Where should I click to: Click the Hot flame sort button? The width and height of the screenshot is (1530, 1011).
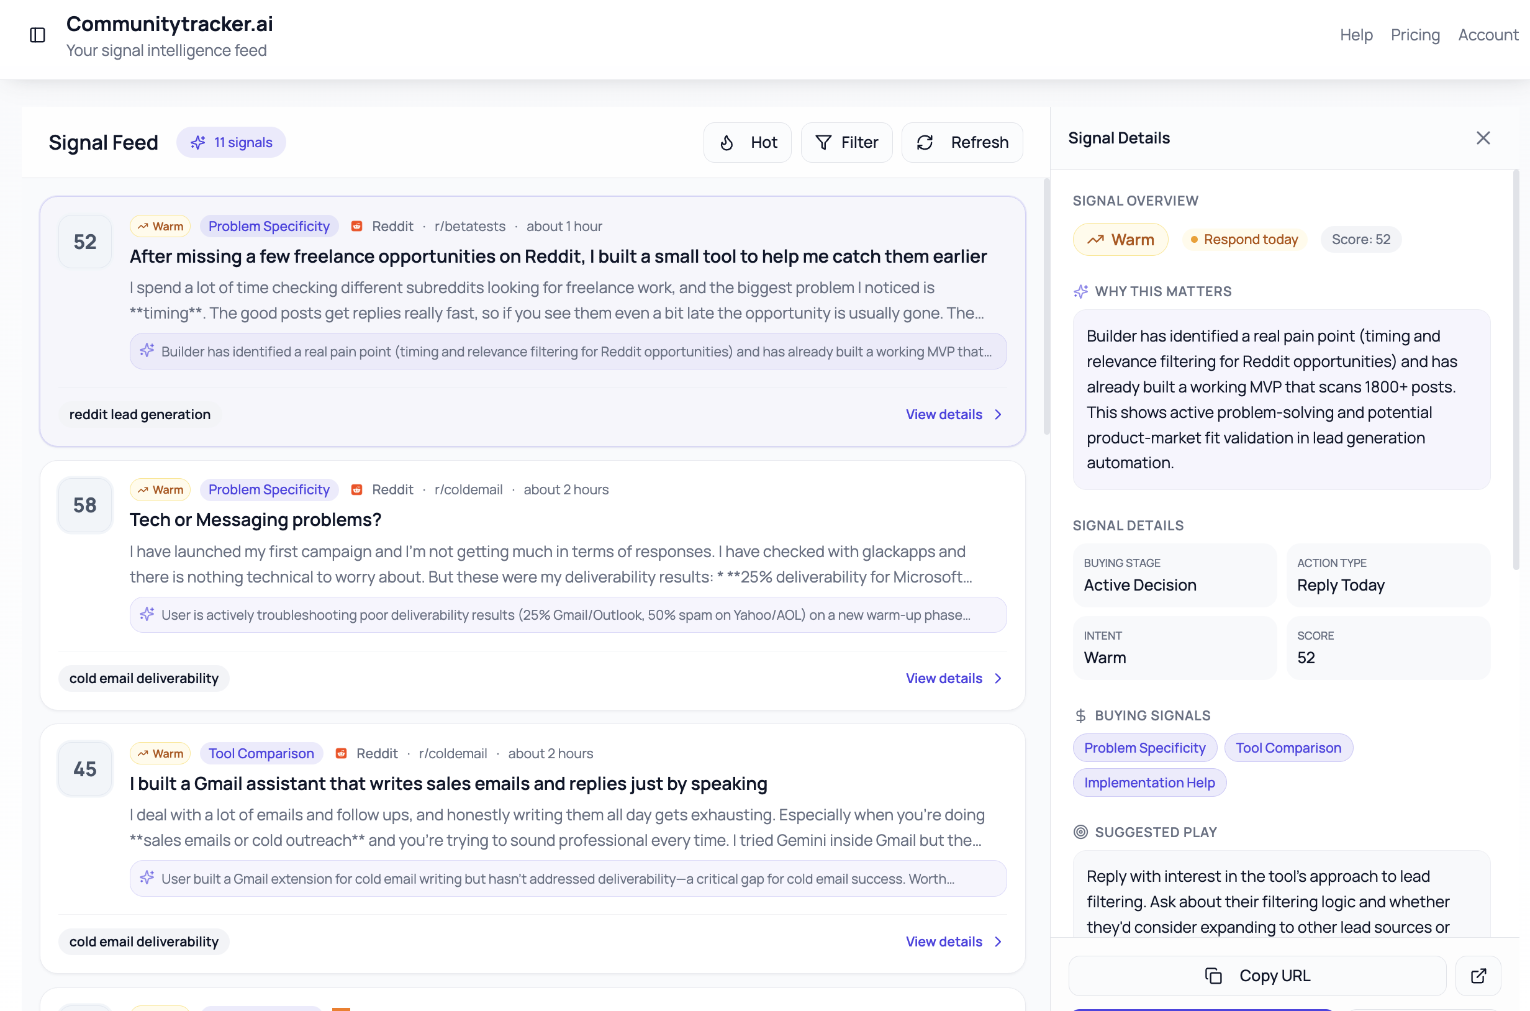pos(746,142)
